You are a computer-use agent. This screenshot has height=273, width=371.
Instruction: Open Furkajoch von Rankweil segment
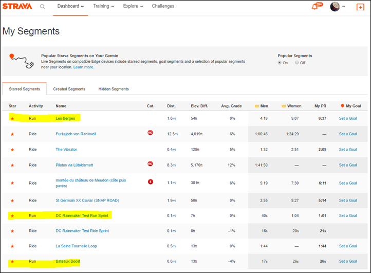76,134
